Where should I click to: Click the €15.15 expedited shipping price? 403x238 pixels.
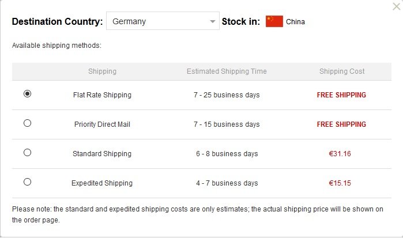coord(340,183)
